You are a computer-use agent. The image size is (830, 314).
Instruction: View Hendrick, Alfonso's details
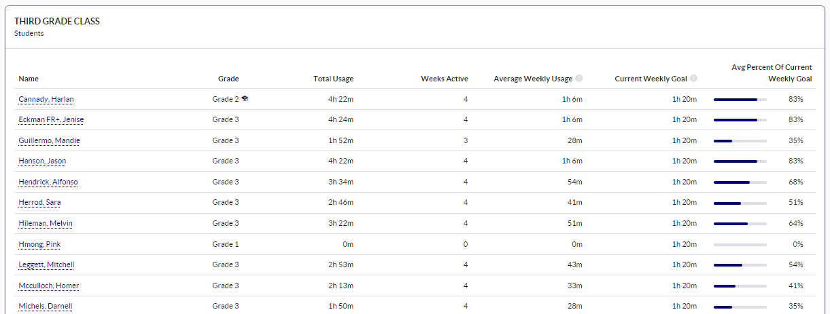(48, 182)
